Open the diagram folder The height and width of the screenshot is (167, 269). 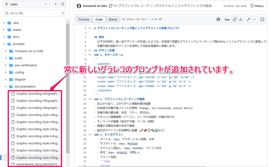(20, 79)
